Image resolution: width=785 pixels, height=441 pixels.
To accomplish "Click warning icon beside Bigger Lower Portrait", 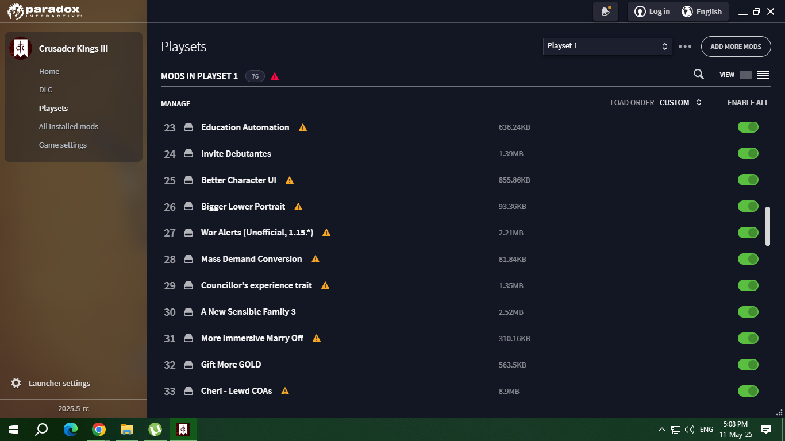I will pos(298,207).
